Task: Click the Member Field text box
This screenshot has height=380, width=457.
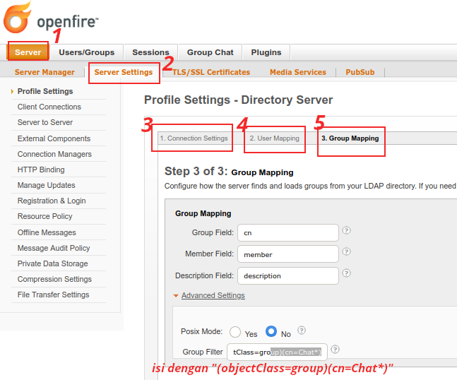Action: 287,254
